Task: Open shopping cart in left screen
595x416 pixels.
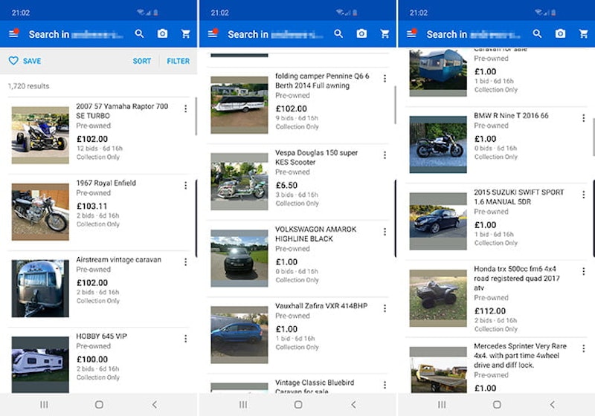Action: [x=185, y=33]
